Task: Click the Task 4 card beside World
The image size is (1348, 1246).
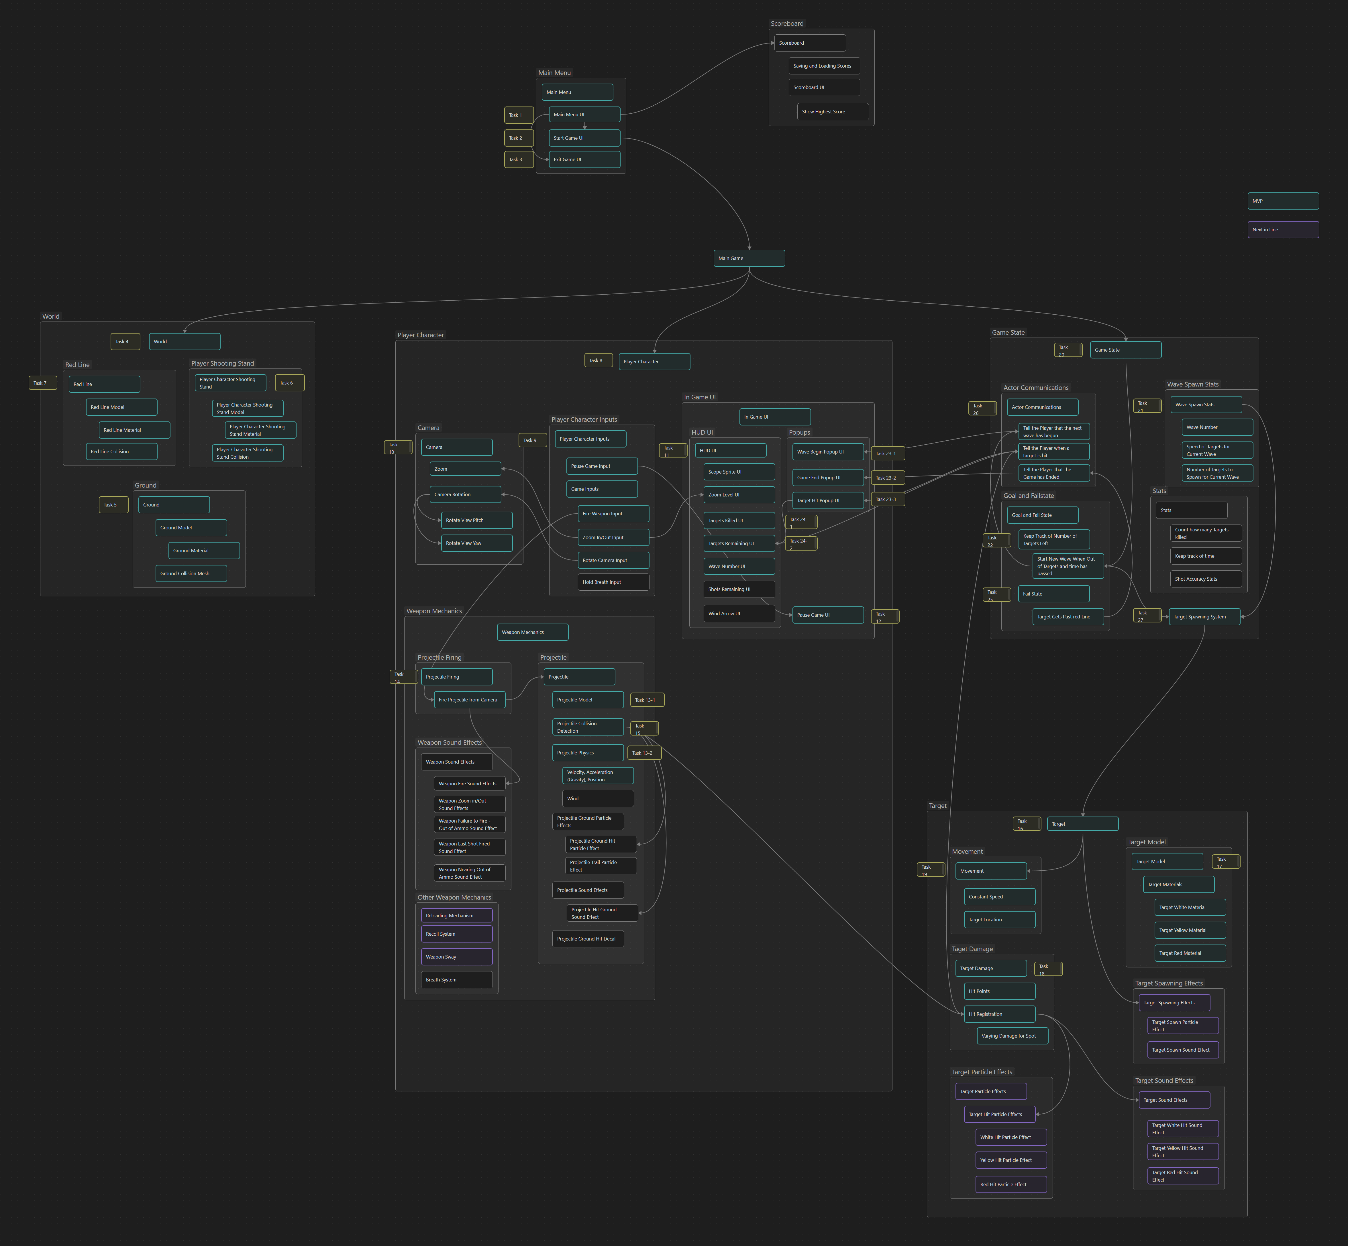Action: click(x=125, y=342)
